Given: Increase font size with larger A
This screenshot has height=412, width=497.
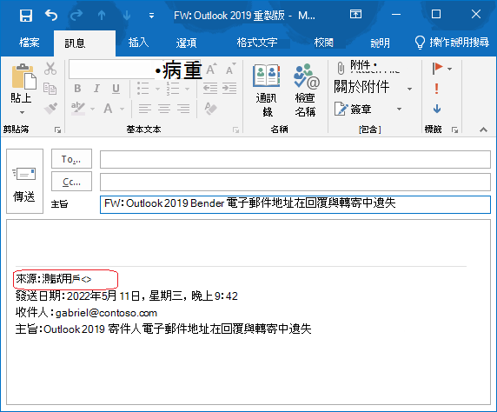Looking at the screenshot, I should (211, 70).
